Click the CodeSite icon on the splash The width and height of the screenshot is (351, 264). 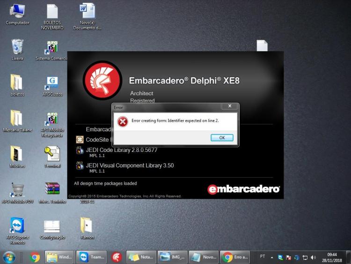(80, 140)
